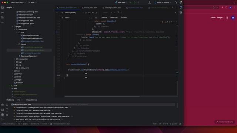Open Google apps grid in Chrome
The height and width of the screenshot is (133, 237).
click(x=227, y=18)
